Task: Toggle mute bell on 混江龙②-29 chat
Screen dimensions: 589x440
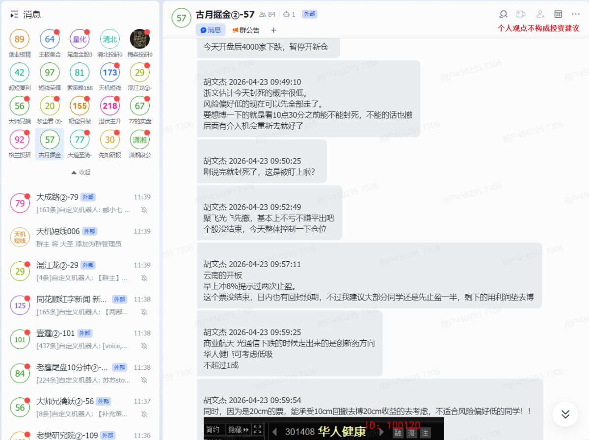Action: tap(144, 278)
